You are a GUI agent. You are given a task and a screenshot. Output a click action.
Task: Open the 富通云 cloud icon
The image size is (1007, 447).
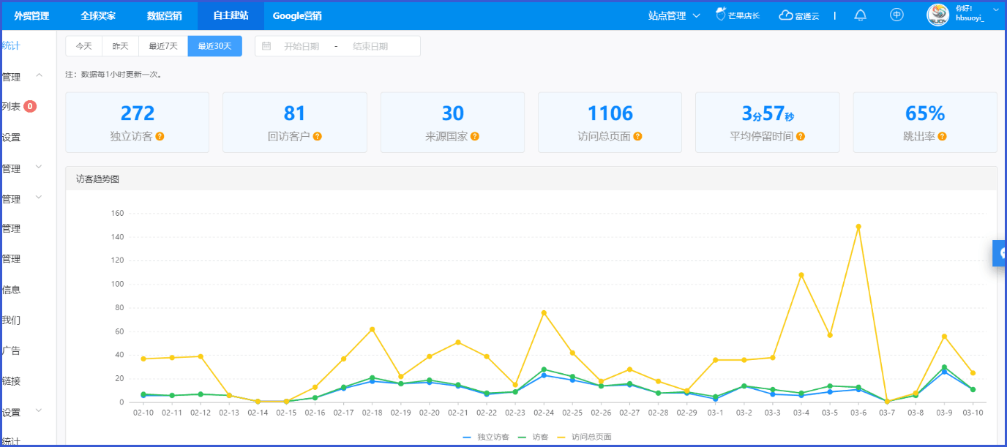point(785,15)
